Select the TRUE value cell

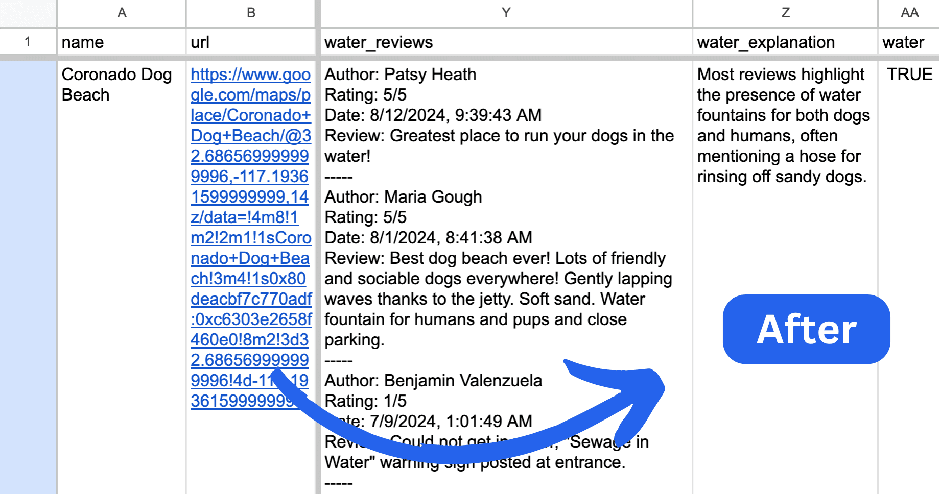(x=909, y=75)
